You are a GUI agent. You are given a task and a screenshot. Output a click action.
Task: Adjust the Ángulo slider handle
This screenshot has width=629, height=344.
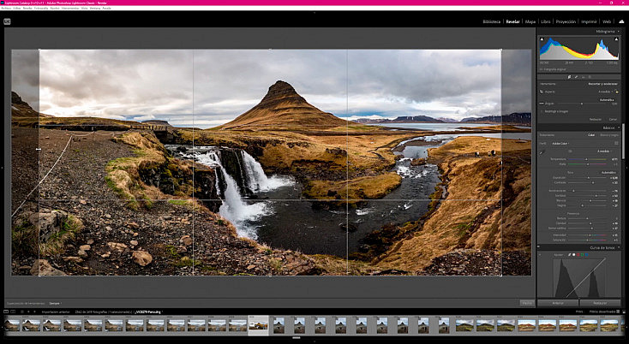coord(582,104)
